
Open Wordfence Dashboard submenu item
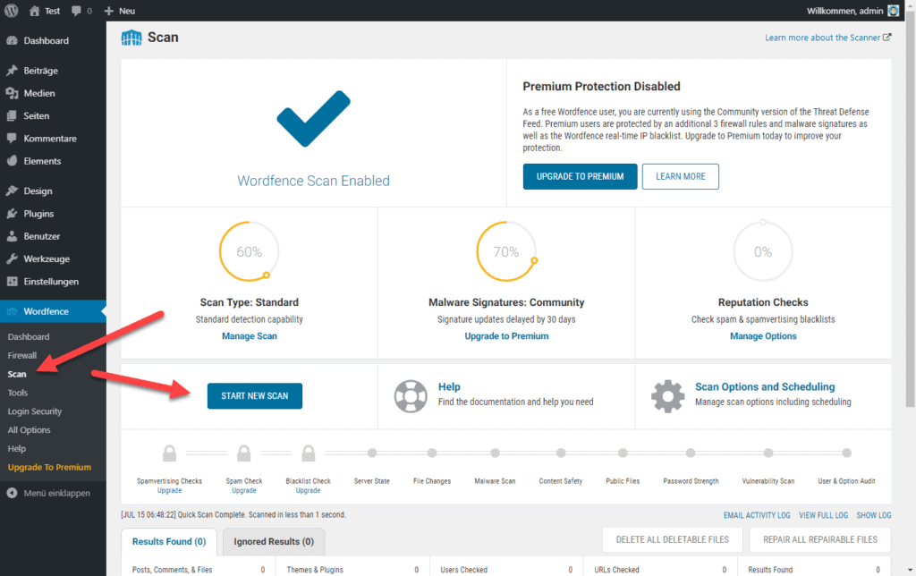tap(29, 337)
